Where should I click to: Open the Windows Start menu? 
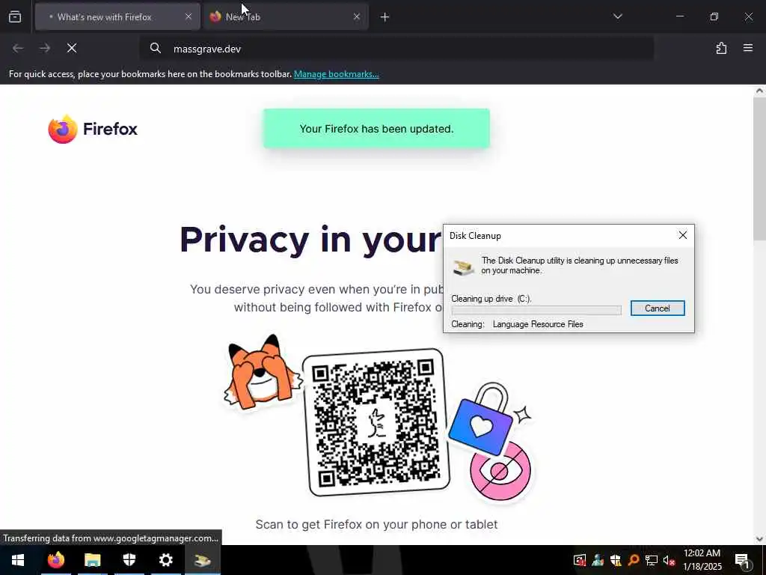(18, 560)
